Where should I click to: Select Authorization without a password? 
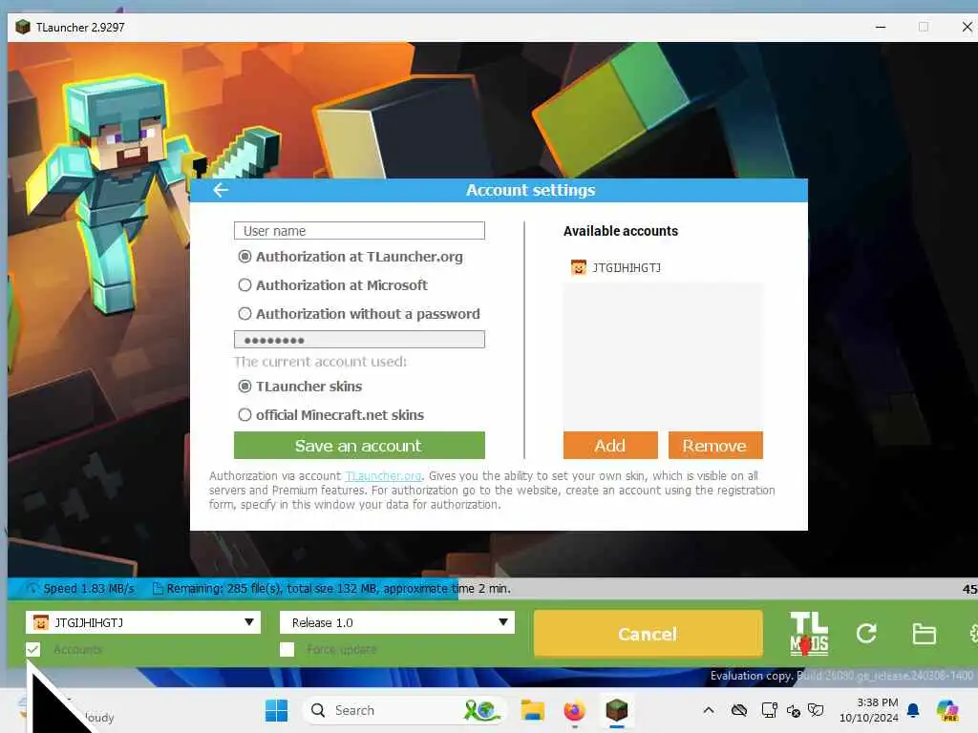pos(359,314)
